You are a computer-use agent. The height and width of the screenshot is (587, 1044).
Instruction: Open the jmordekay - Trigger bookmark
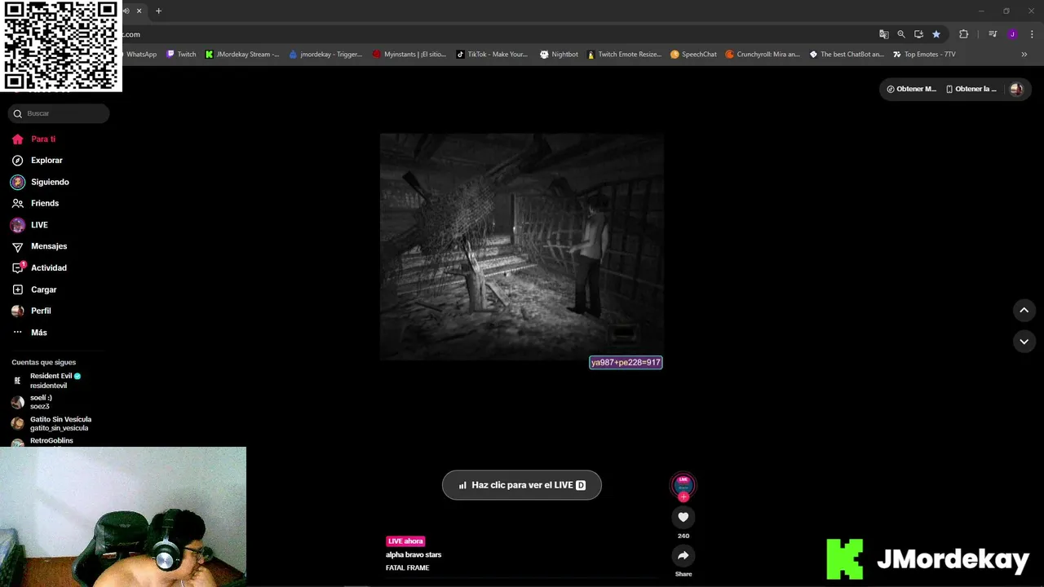pos(325,55)
